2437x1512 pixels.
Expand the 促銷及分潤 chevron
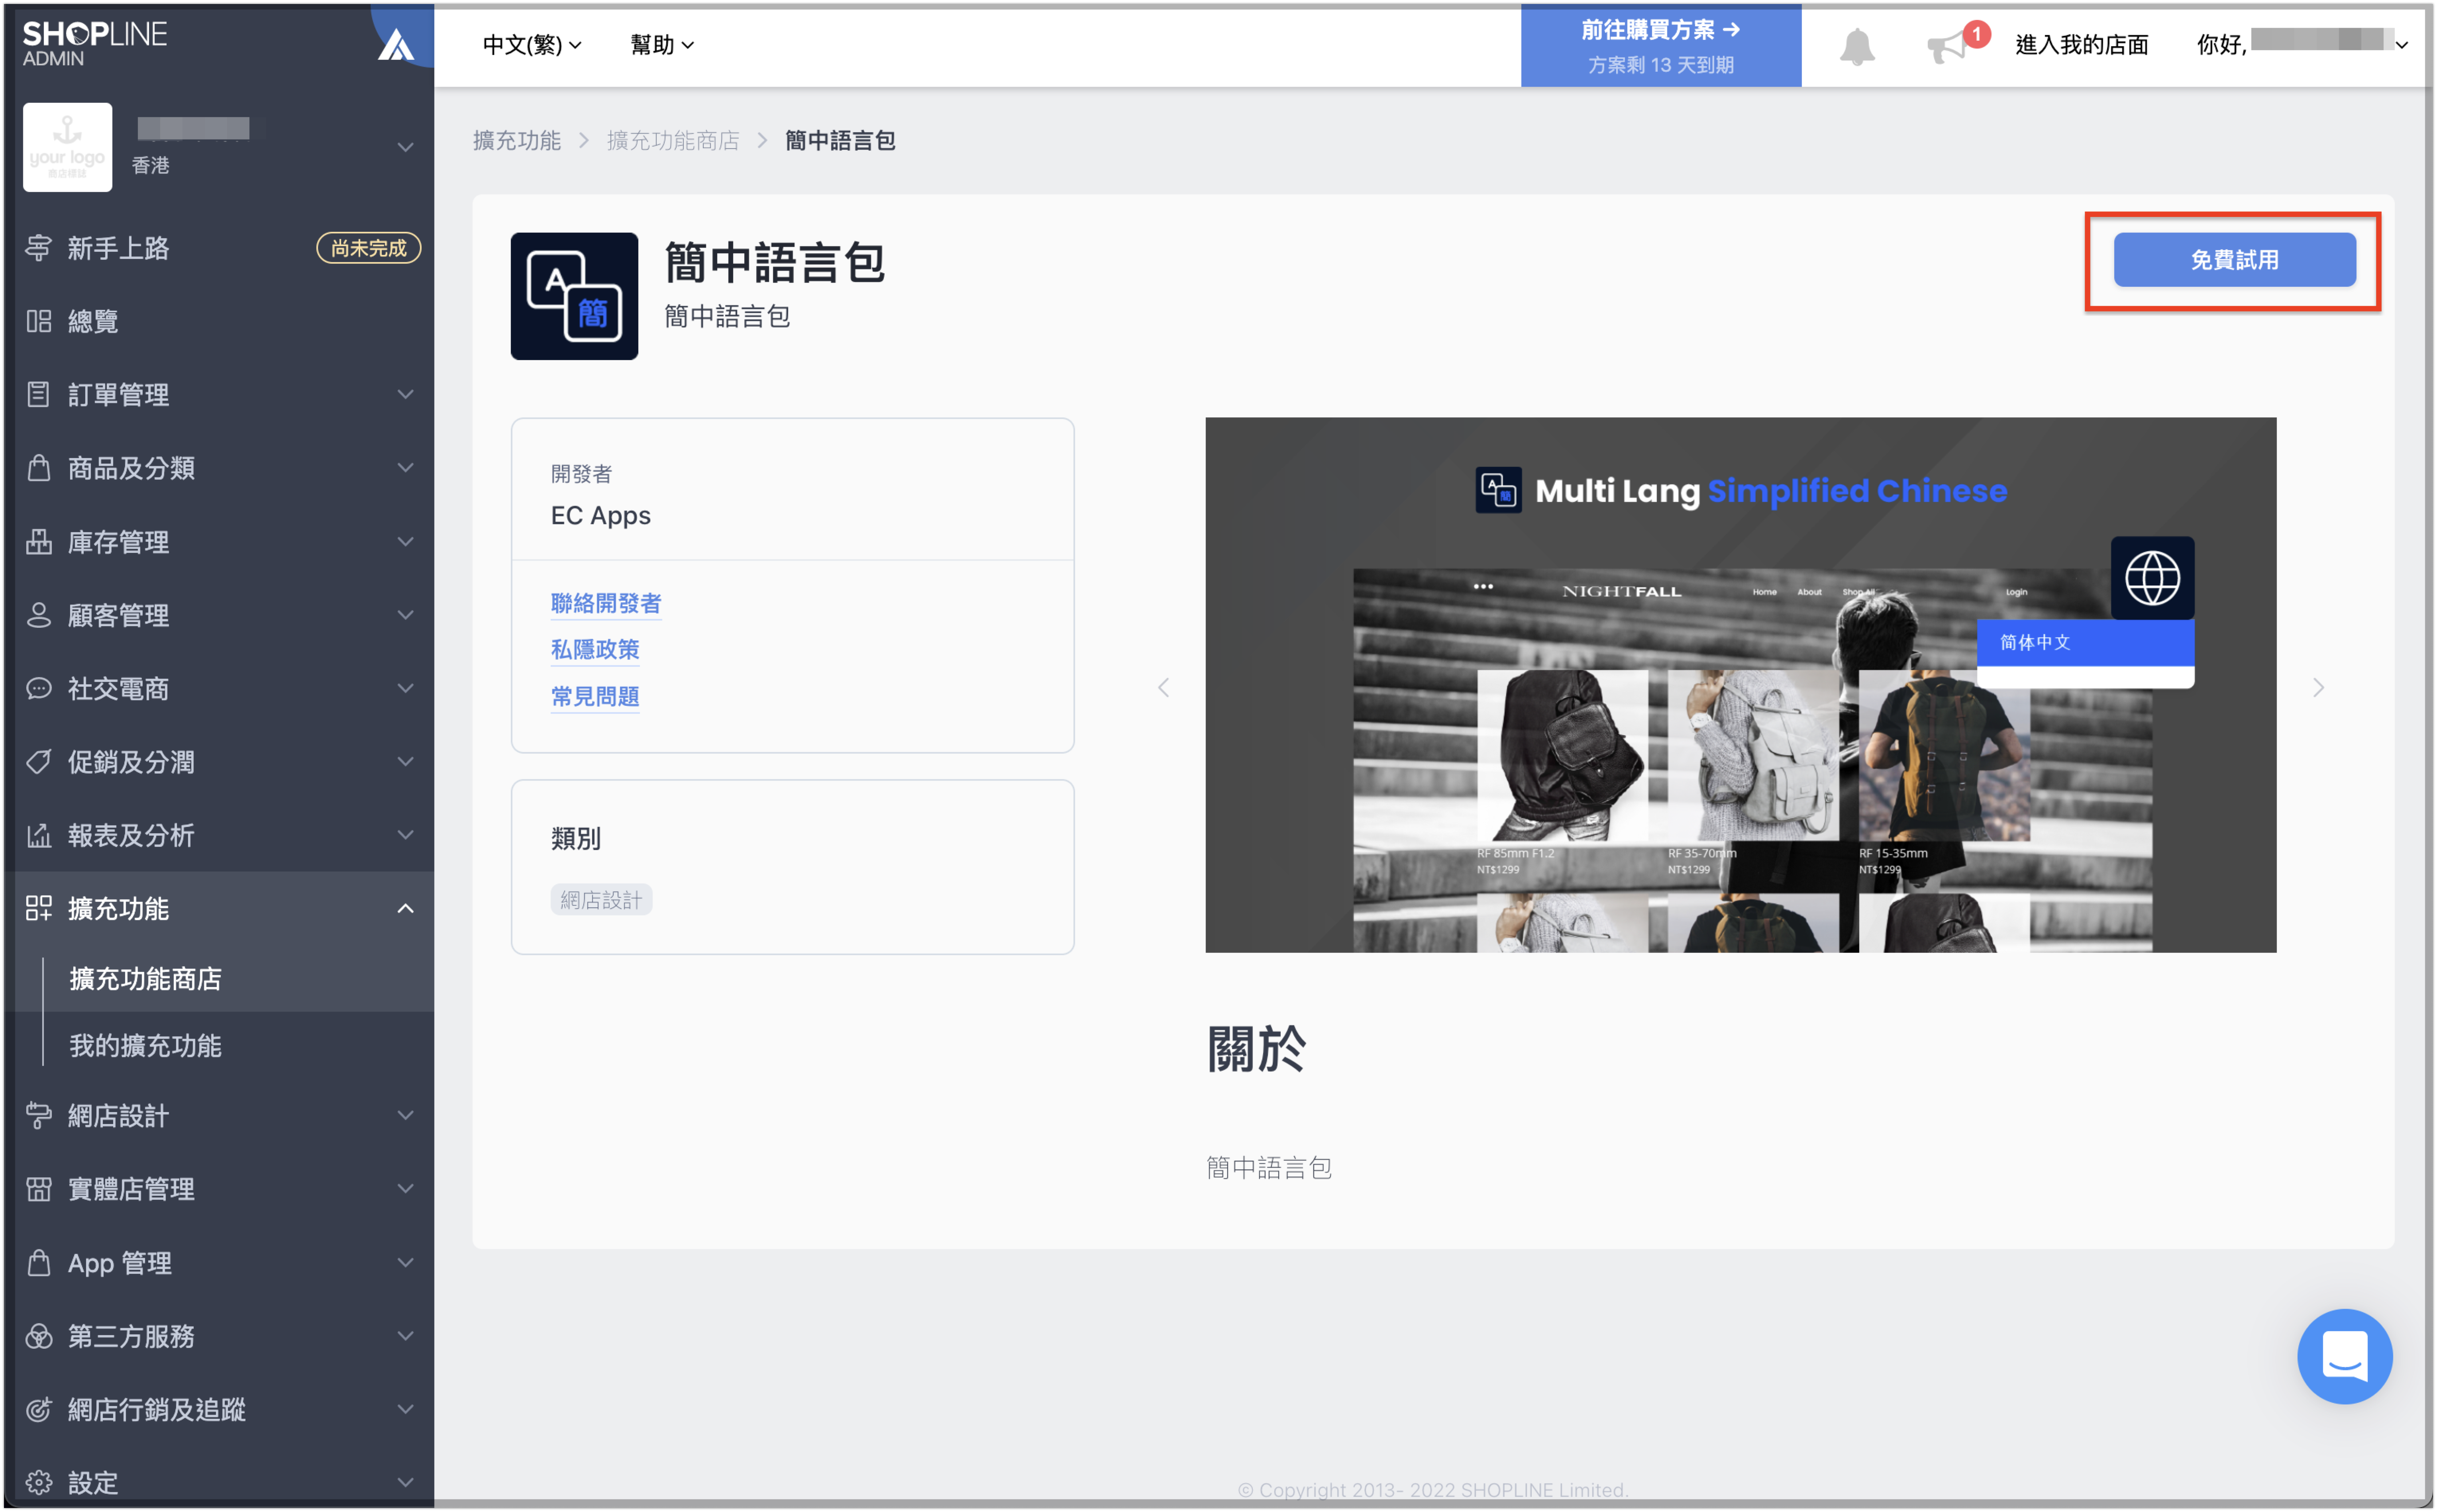coord(405,761)
